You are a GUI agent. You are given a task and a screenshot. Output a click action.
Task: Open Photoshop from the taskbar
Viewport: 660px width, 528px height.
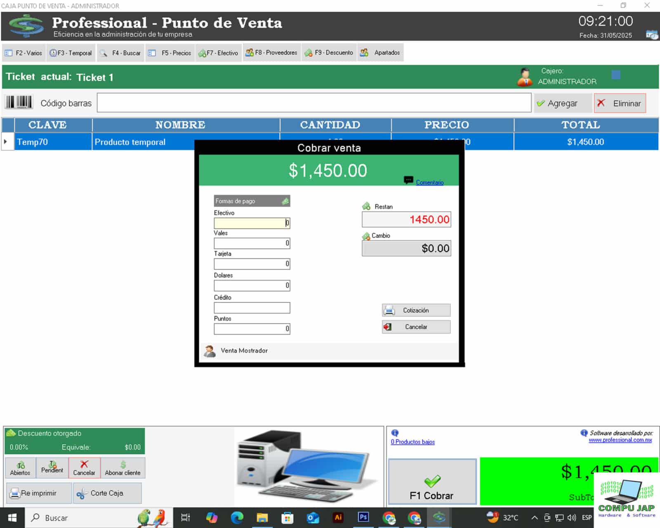point(363,517)
